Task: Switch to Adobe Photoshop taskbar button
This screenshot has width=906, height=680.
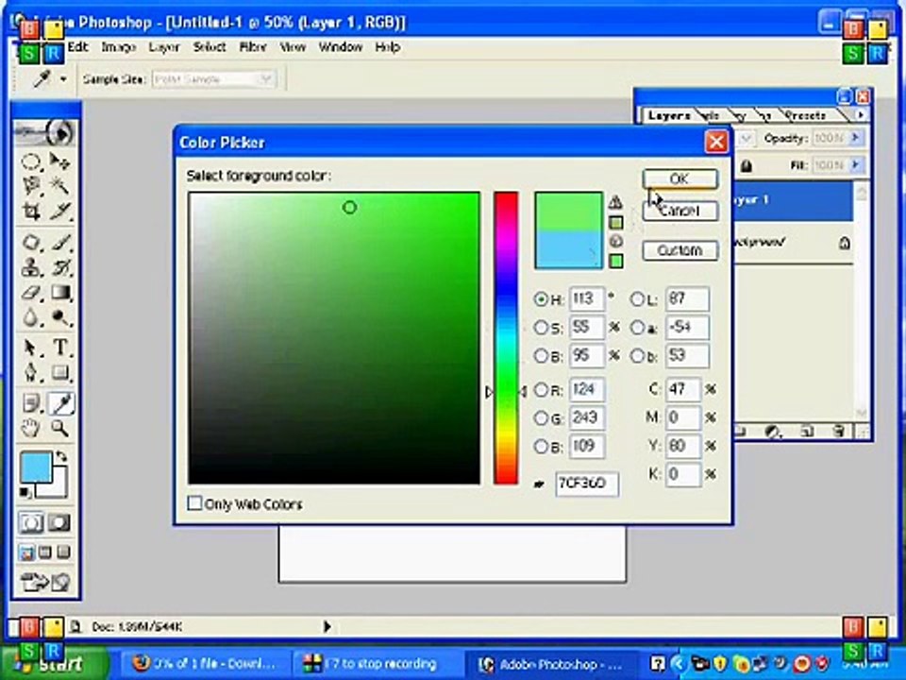Action: (550, 664)
